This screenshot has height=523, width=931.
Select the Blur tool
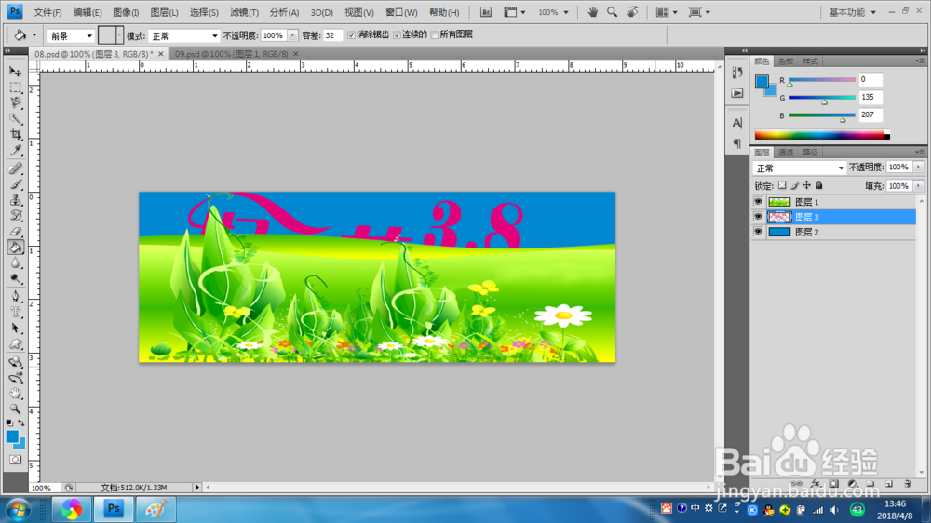click(x=16, y=263)
